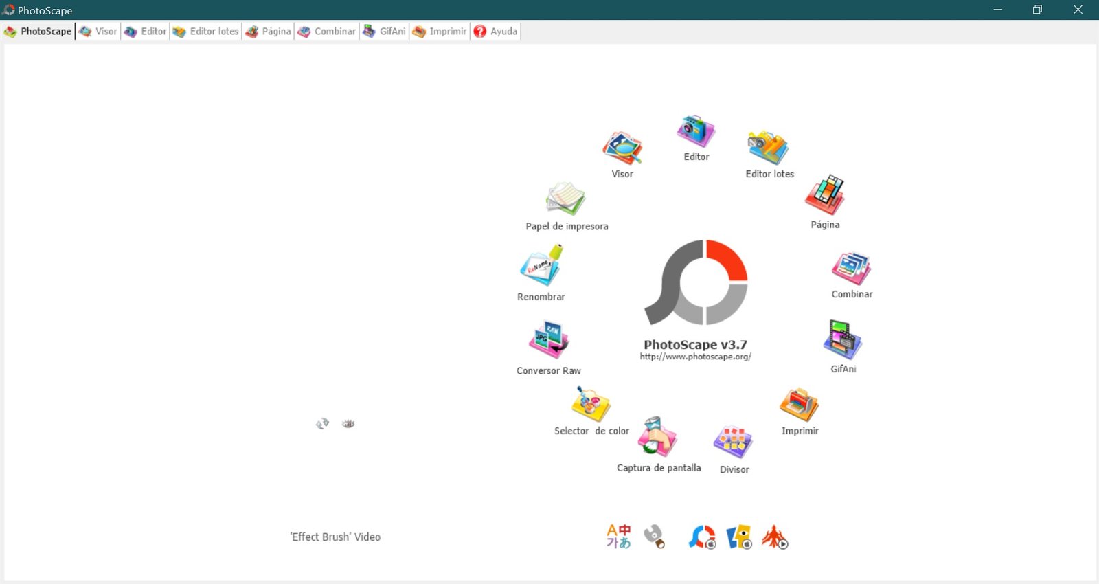The image size is (1099, 584).
Task: Open the Ayuda tab
Action: coord(496,32)
